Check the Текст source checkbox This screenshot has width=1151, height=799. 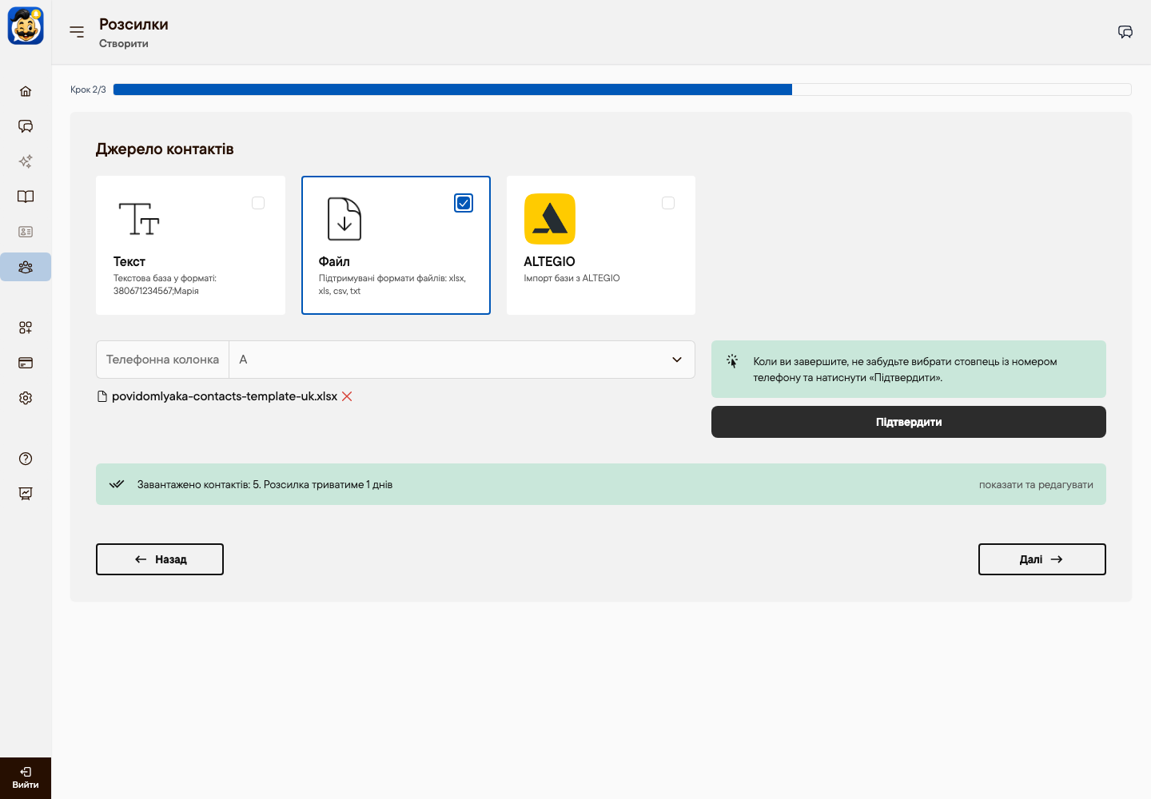pos(258,203)
